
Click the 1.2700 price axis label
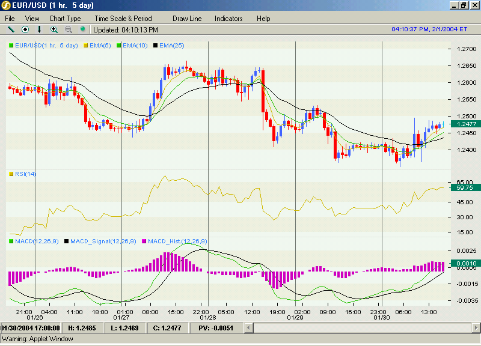coord(467,49)
